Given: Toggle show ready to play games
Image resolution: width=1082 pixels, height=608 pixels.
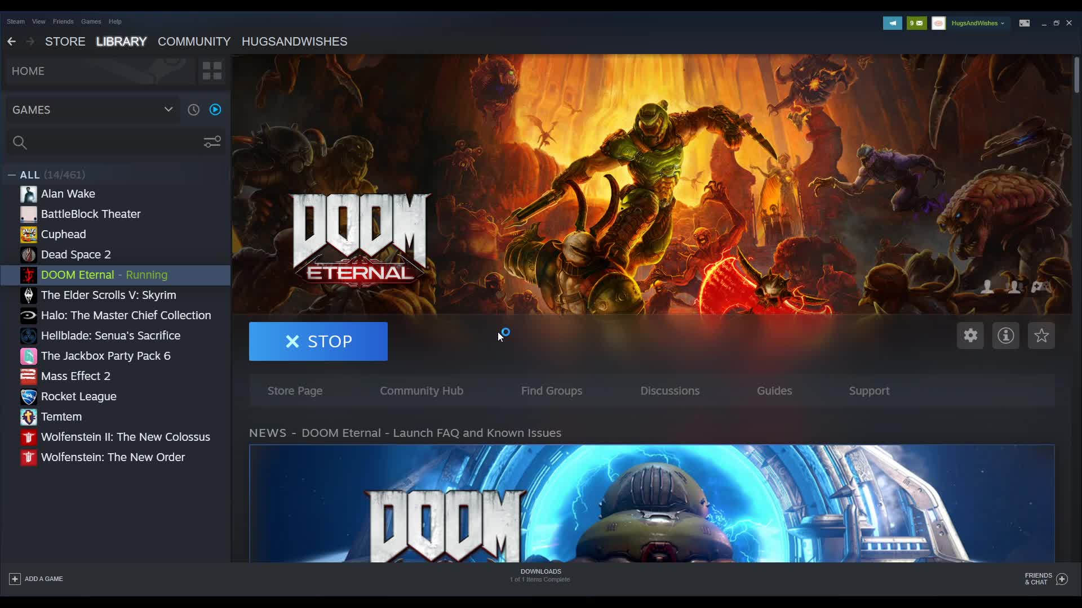Looking at the screenshot, I should (215, 110).
